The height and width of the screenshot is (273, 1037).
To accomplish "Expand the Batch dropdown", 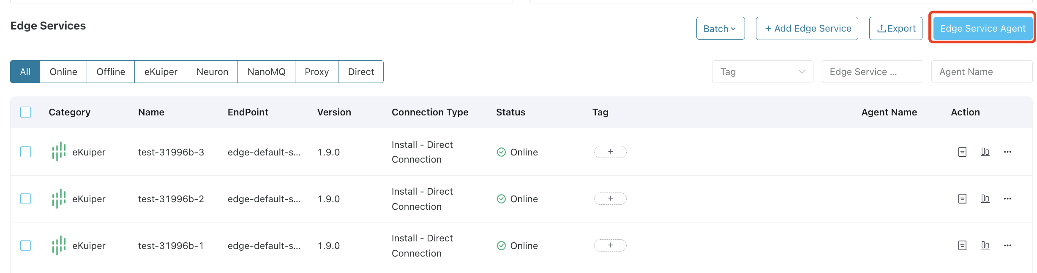I will (x=720, y=29).
